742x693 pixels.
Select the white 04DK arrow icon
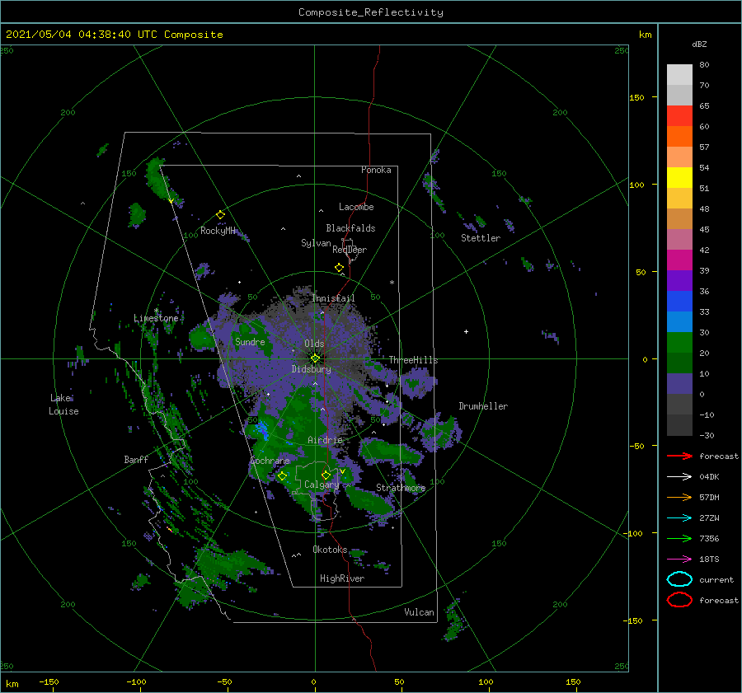coord(679,476)
